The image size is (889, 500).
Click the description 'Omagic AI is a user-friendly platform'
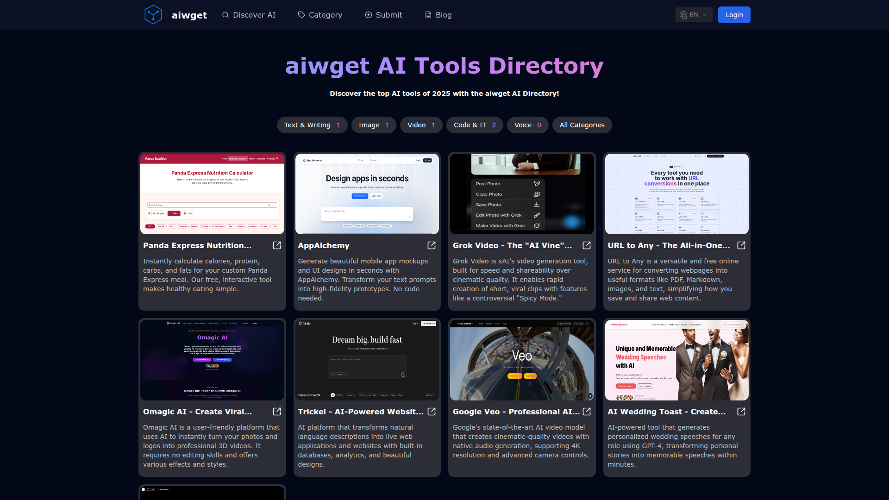pyautogui.click(x=211, y=446)
